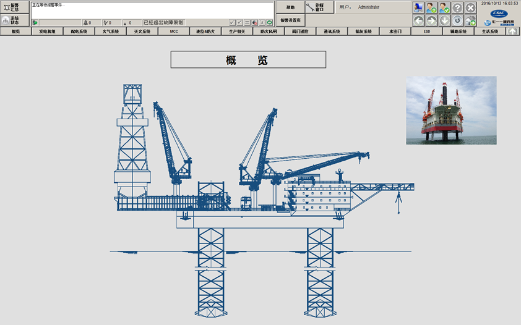Click the green refresh icon in alarm bar

[x=270, y=22]
